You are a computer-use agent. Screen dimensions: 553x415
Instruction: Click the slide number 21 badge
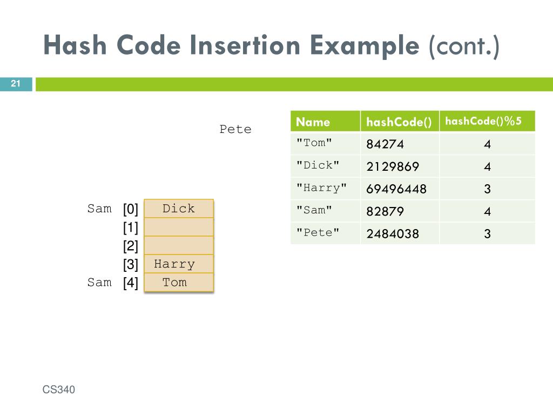(x=16, y=84)
